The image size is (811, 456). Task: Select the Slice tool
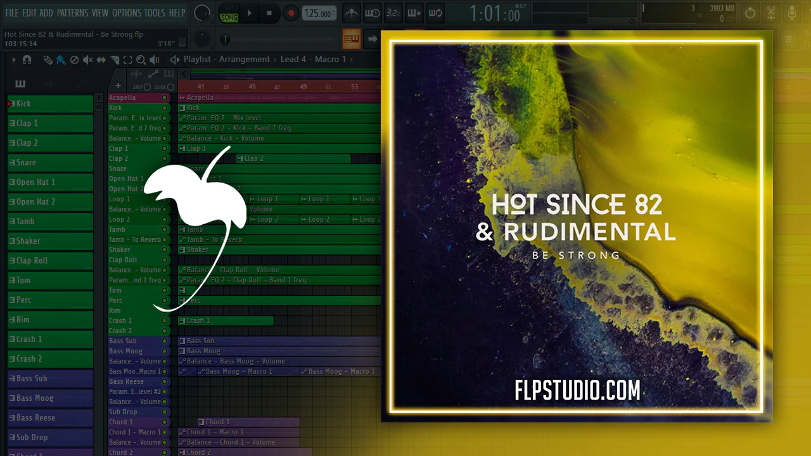point(114,60)
